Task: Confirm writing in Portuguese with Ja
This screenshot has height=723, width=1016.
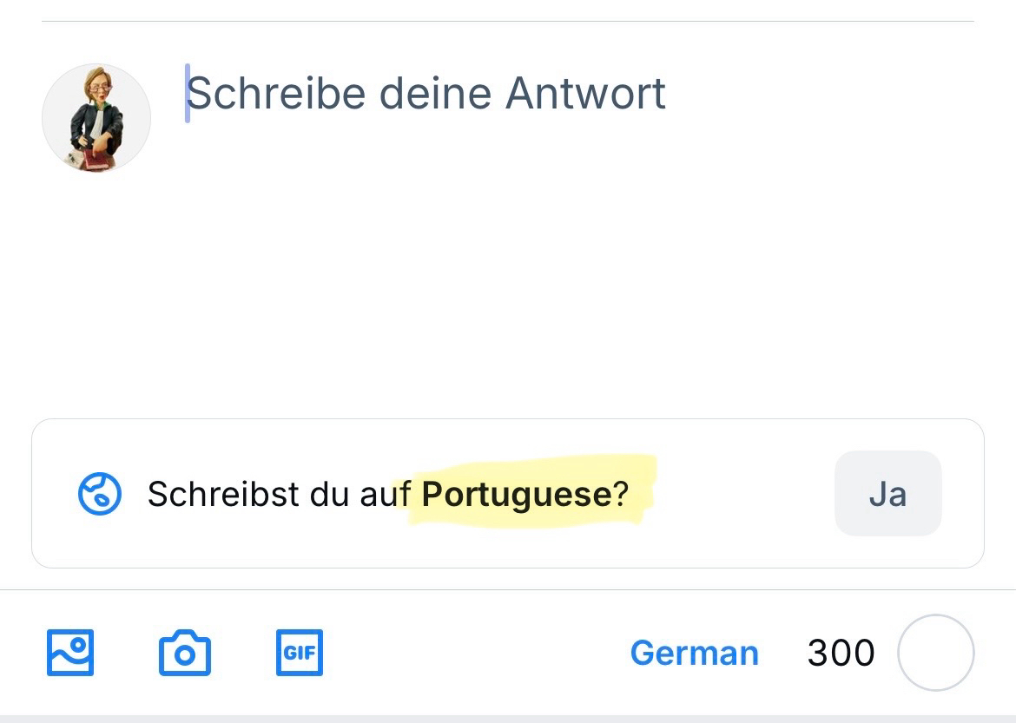Action: [x=887, y=494]
